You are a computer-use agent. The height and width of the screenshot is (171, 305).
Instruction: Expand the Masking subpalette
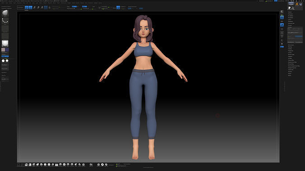[290, 47]
